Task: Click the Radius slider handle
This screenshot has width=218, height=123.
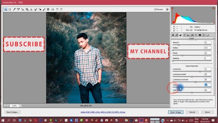Action: click(173, 50)
